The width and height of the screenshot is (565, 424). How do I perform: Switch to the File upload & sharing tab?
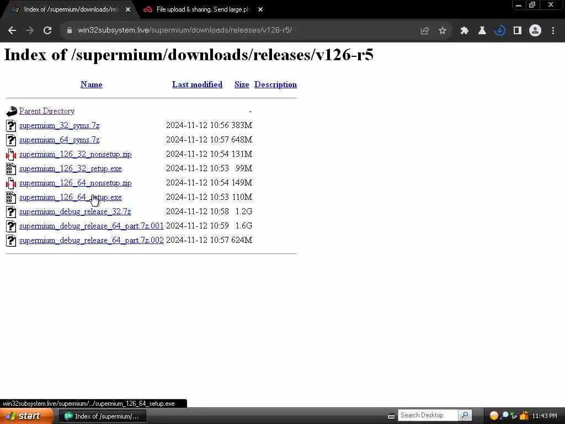tap(203, 10)
